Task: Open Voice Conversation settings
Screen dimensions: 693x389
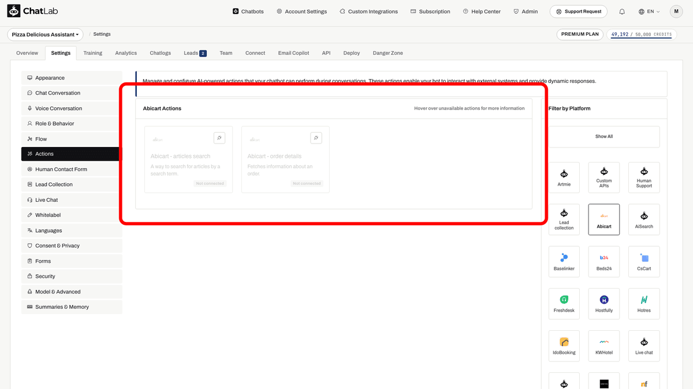Action: (x=72, y=108)
